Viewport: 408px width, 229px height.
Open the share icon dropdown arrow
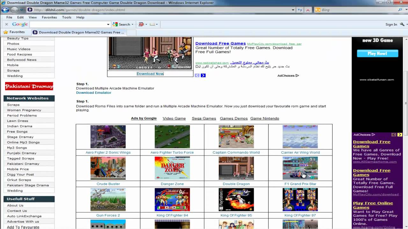tap(146, 24)
